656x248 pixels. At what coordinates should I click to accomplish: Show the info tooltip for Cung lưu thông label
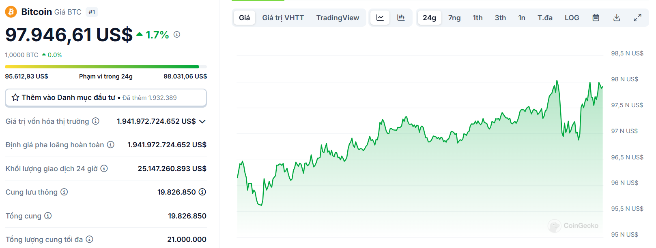point(64,192)
